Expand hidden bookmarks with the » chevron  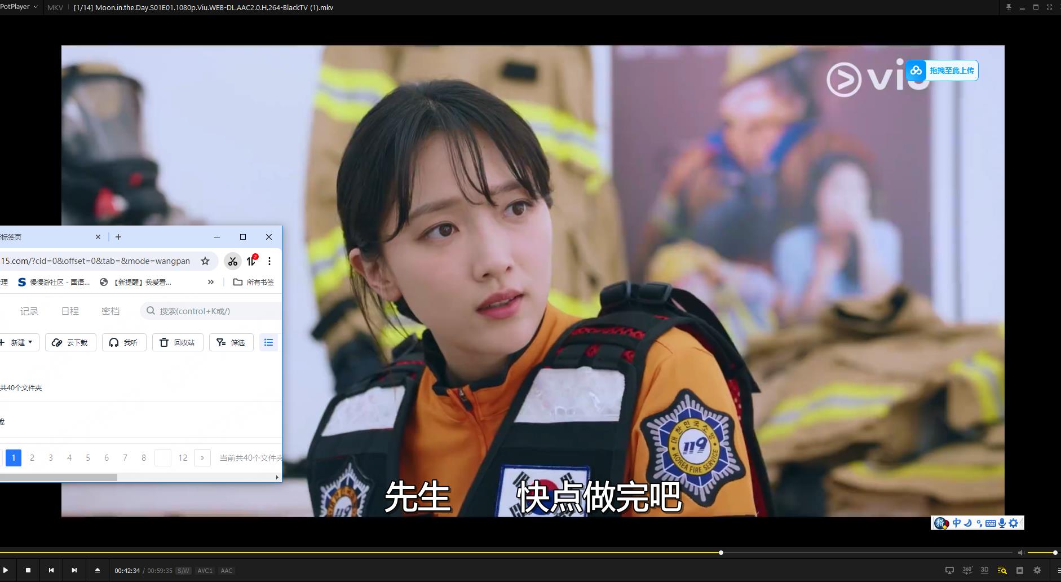pos(210,282)
